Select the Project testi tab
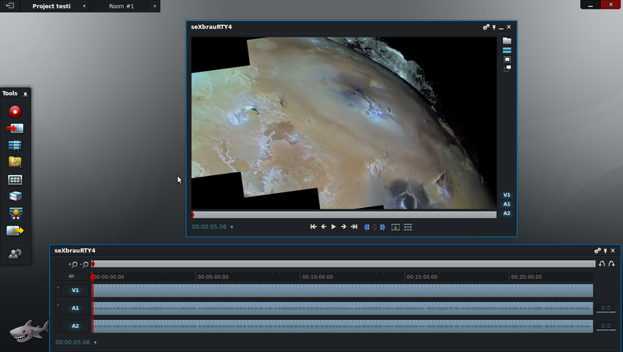This screenshot has height=352, width=623. pyautogui.click(x=51, y=6)
